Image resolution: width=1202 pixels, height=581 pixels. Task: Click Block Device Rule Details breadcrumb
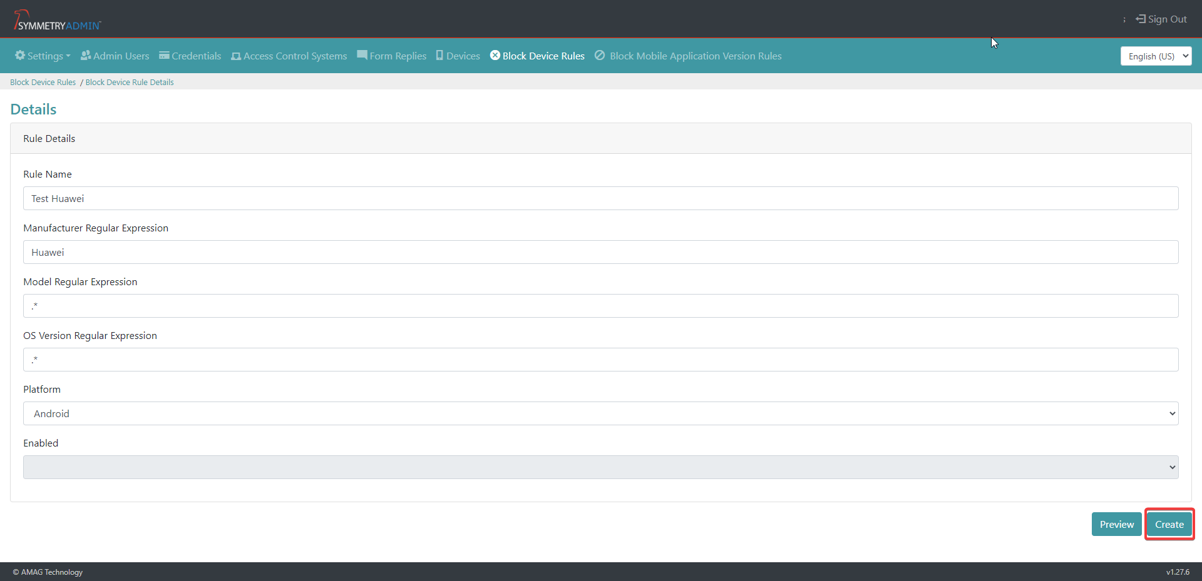click(x=130, y=82)
